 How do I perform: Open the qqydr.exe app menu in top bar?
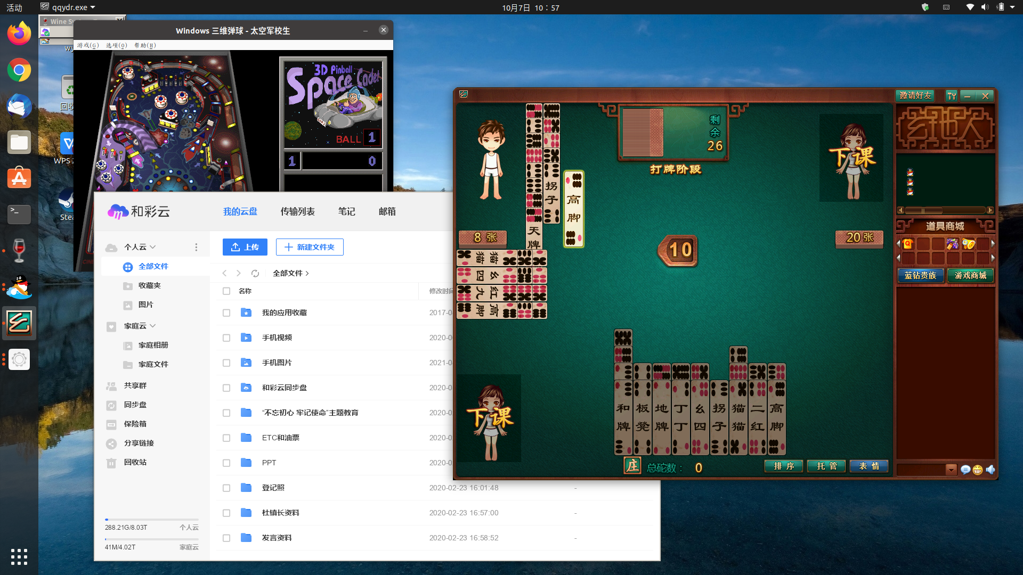[68, 7]
